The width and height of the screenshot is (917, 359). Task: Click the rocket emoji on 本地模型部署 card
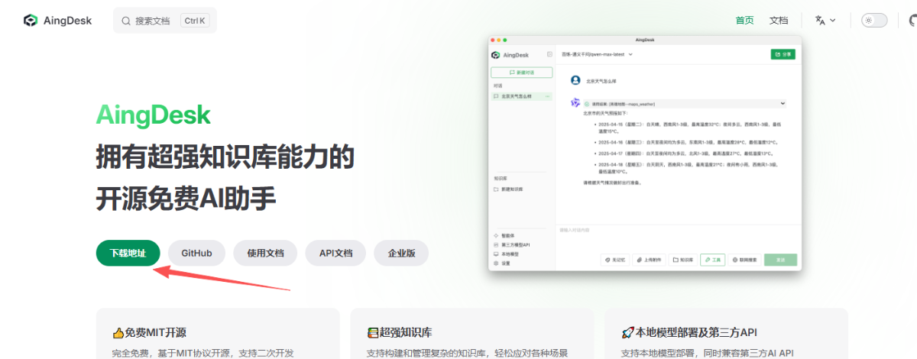[x=627, y=333]
